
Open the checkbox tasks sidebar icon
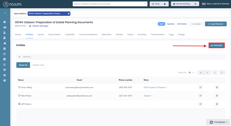pos(4,54)
